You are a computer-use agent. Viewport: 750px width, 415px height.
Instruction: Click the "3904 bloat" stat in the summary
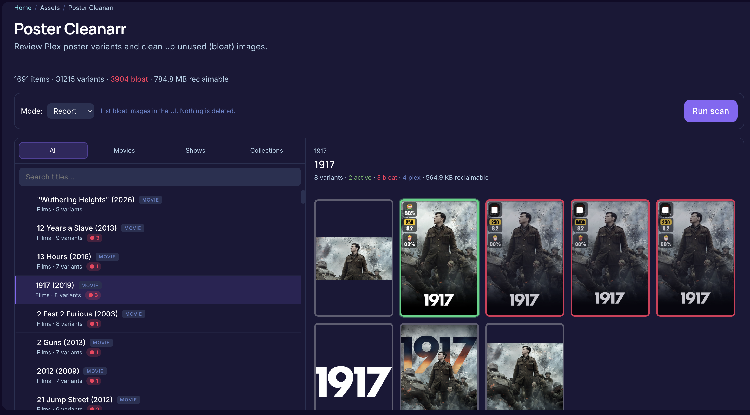(x=129, y=79)
